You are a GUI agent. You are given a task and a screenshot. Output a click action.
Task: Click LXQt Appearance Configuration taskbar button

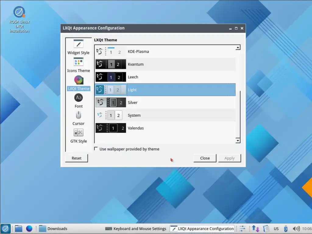(x=202, y=229)
